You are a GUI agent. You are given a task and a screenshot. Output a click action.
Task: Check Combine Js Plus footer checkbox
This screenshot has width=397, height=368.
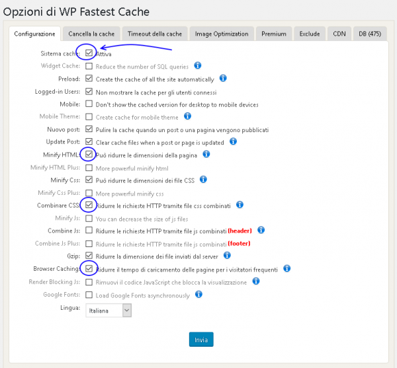pyautogui.click(x=89, y=244)
